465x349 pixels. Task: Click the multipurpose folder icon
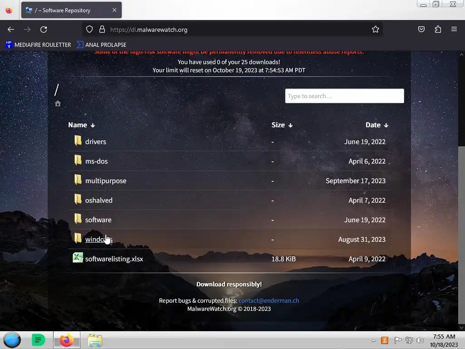pyautogui.click(x=78, y=180)
